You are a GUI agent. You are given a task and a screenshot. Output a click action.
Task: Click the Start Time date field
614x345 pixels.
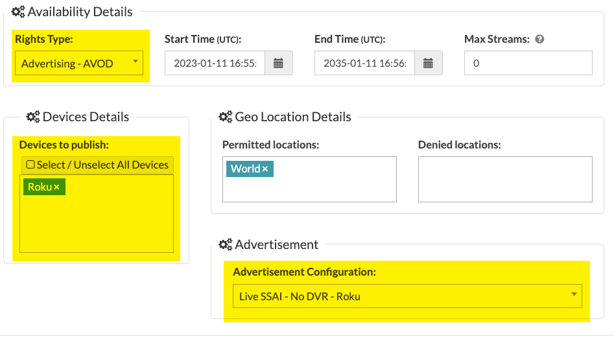tap(215, 63)
